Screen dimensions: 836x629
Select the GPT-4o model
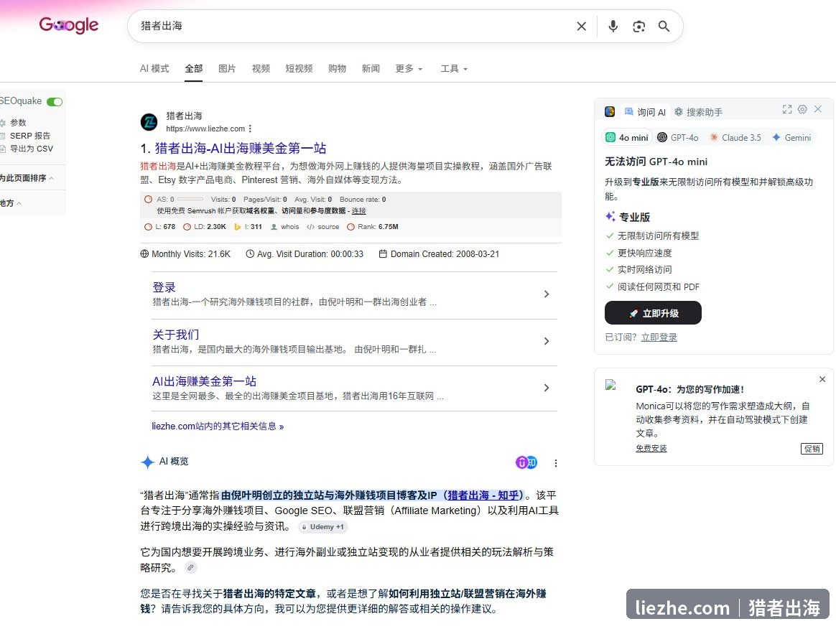coord(678,138)
